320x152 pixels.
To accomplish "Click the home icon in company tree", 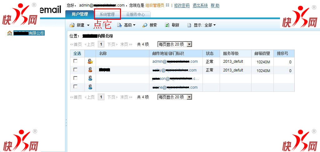I will click(x=10, y=33).
